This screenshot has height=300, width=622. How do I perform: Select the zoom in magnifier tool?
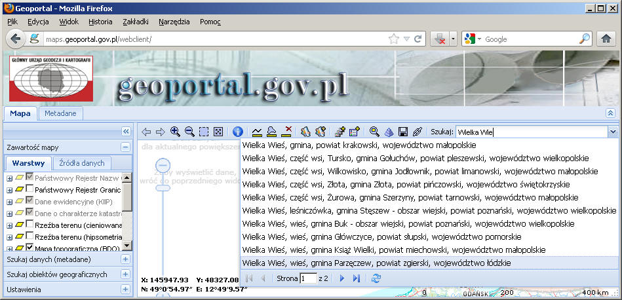point(175,131)
